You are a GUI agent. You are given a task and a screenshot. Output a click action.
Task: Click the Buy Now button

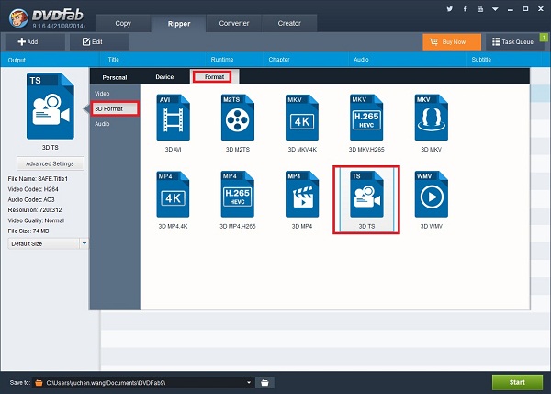coord(452,42)
